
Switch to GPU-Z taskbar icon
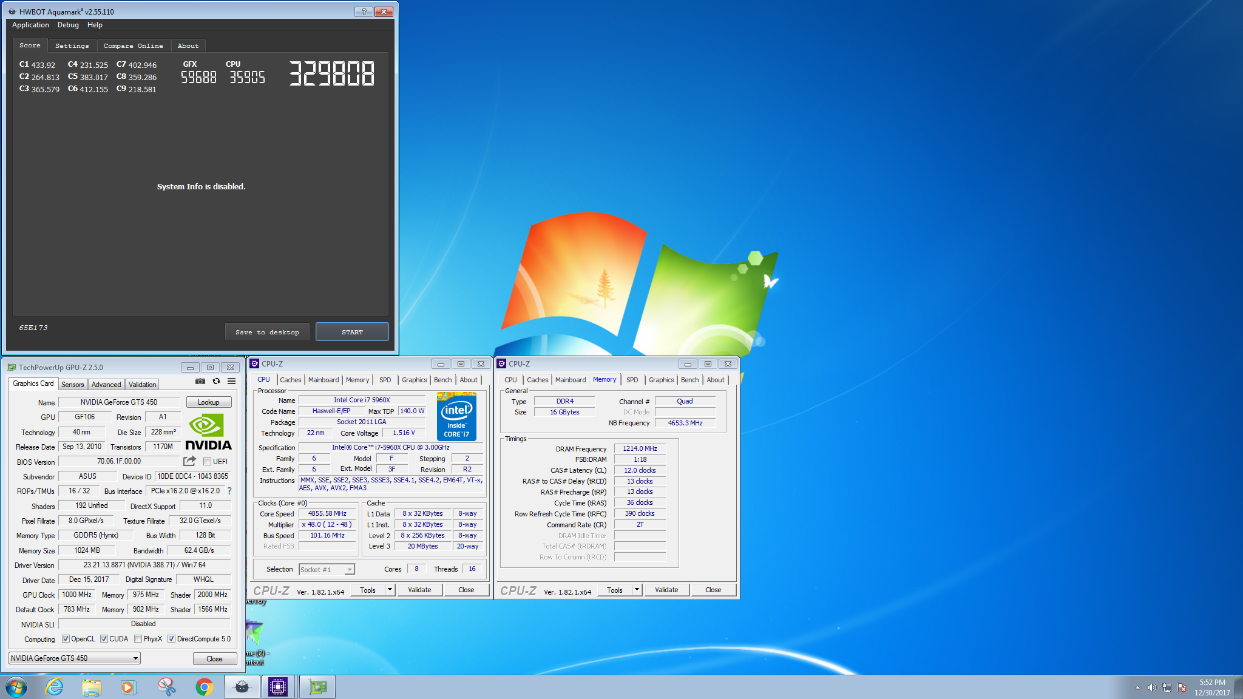(317, 687)
